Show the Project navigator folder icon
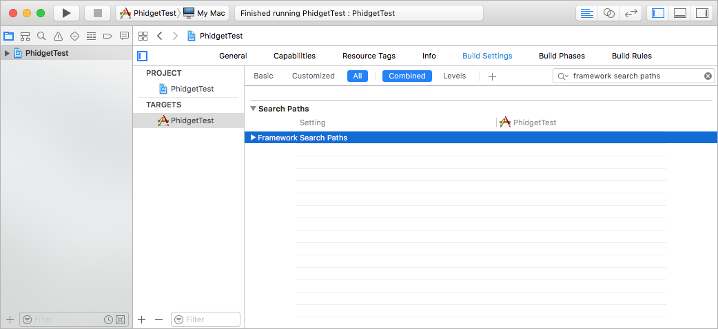The width and height of the screenshot is (718, 329). click(8, 36)
